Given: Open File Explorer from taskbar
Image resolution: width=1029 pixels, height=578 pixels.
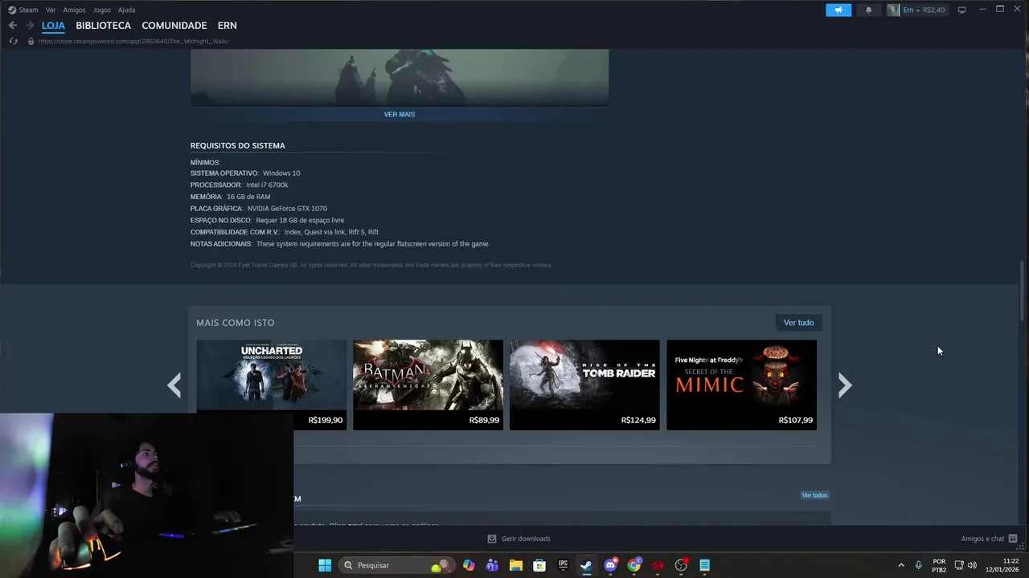Looking at the screenshot, I should pyautogui.click(x=516, y=565).
